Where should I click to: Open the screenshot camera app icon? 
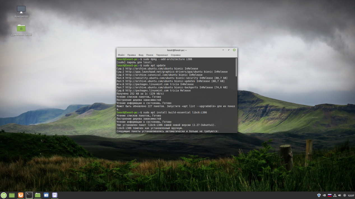coord(46,195)
